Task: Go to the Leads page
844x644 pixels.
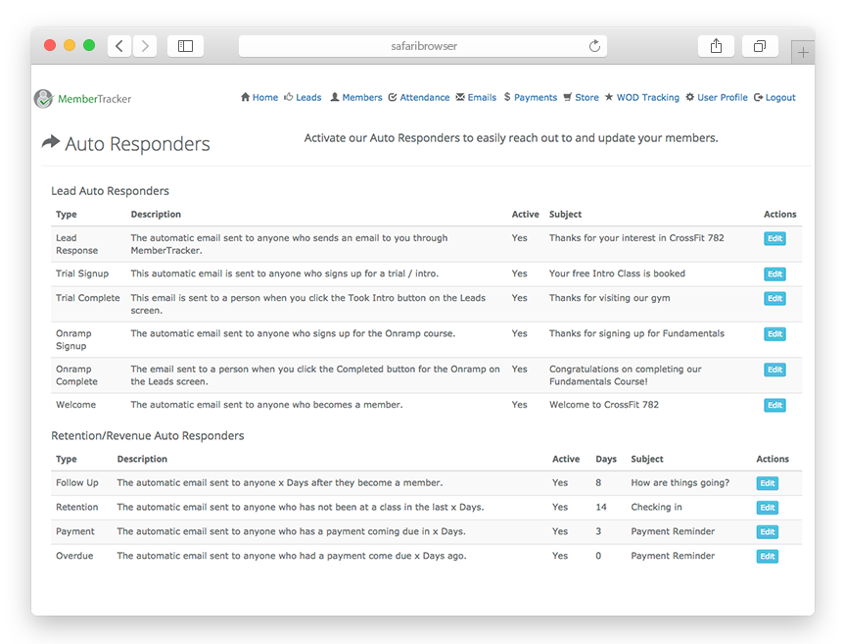Action: [303, 98]
